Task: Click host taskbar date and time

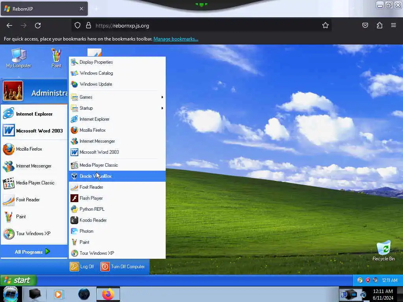Action: pyautogui.click(x=383, y=294)
